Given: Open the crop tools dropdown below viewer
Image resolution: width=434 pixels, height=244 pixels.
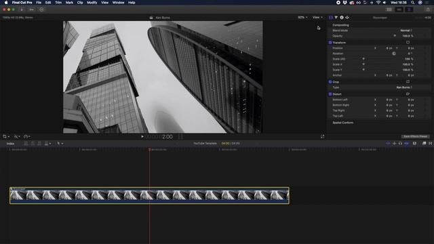Looking at the screenshot, I should coord(6,136).
